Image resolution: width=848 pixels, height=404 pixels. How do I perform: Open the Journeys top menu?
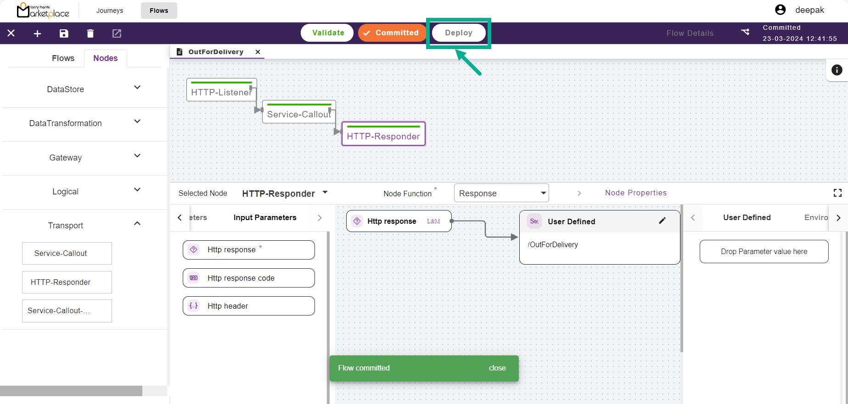tap(110, 11)
